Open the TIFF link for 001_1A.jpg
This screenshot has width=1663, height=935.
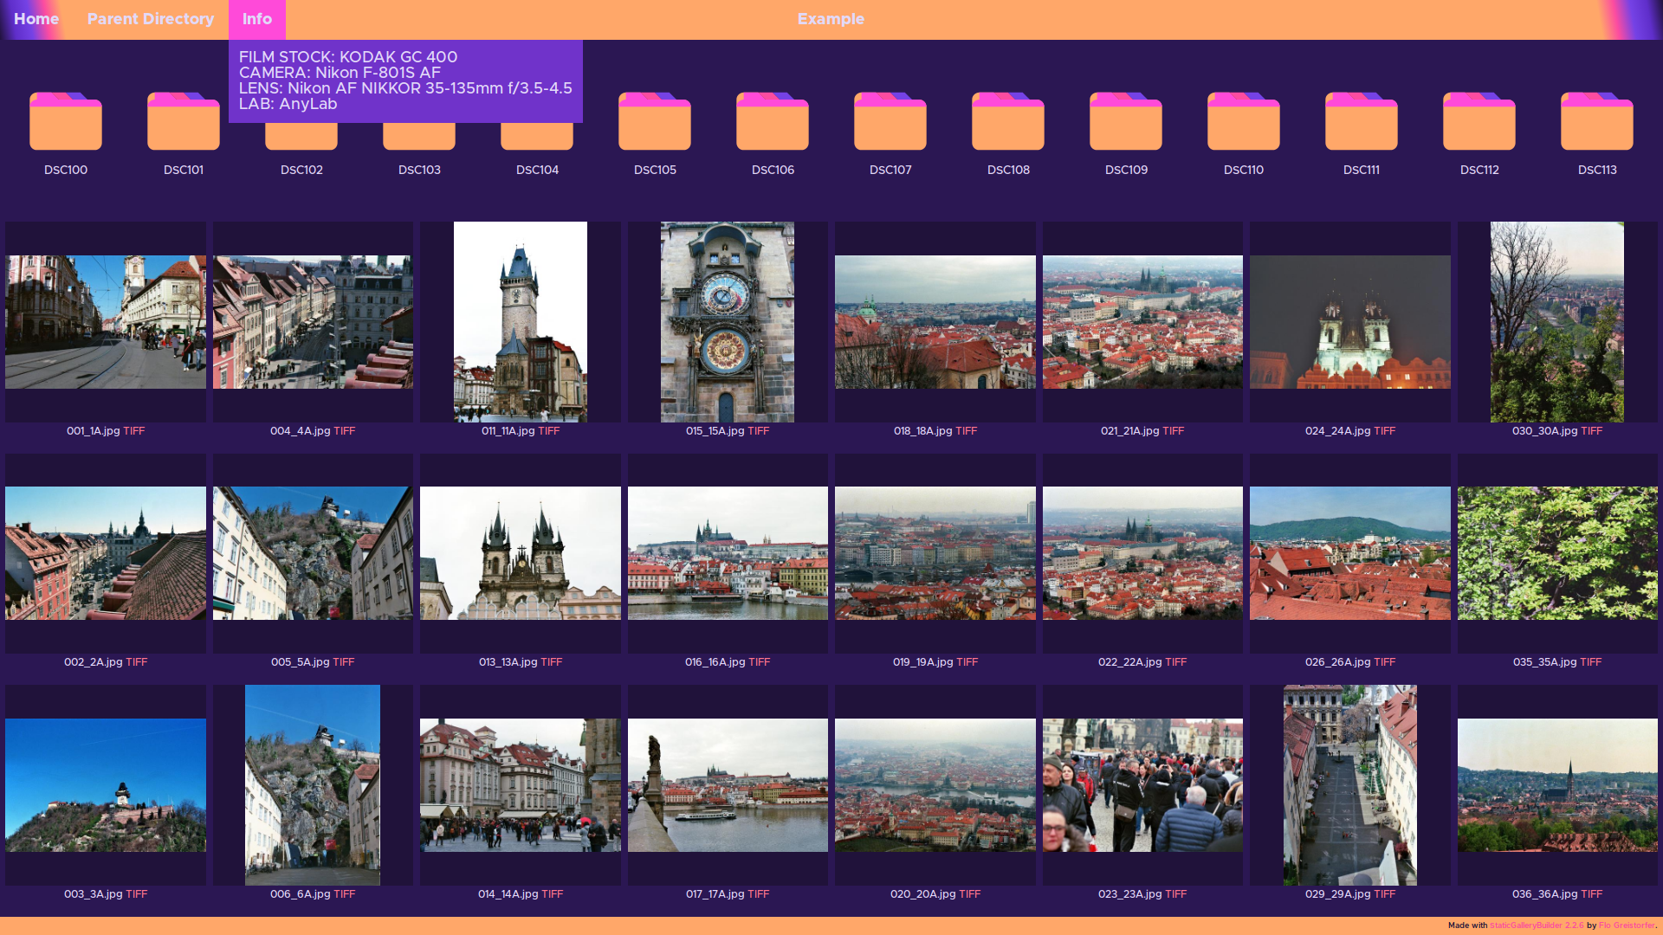(x=134, y=430)
